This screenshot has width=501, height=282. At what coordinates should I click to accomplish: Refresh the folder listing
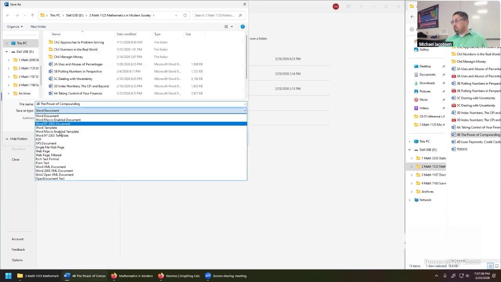pyautogui.click(x=185, y=15)
